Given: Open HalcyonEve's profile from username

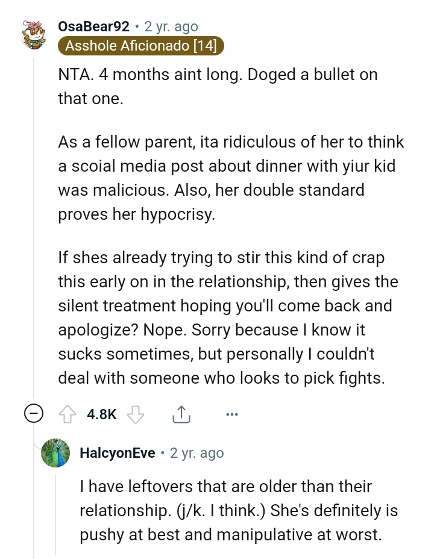Looking at the screenshot, I should pyautogui.click(x=117, y=453).
